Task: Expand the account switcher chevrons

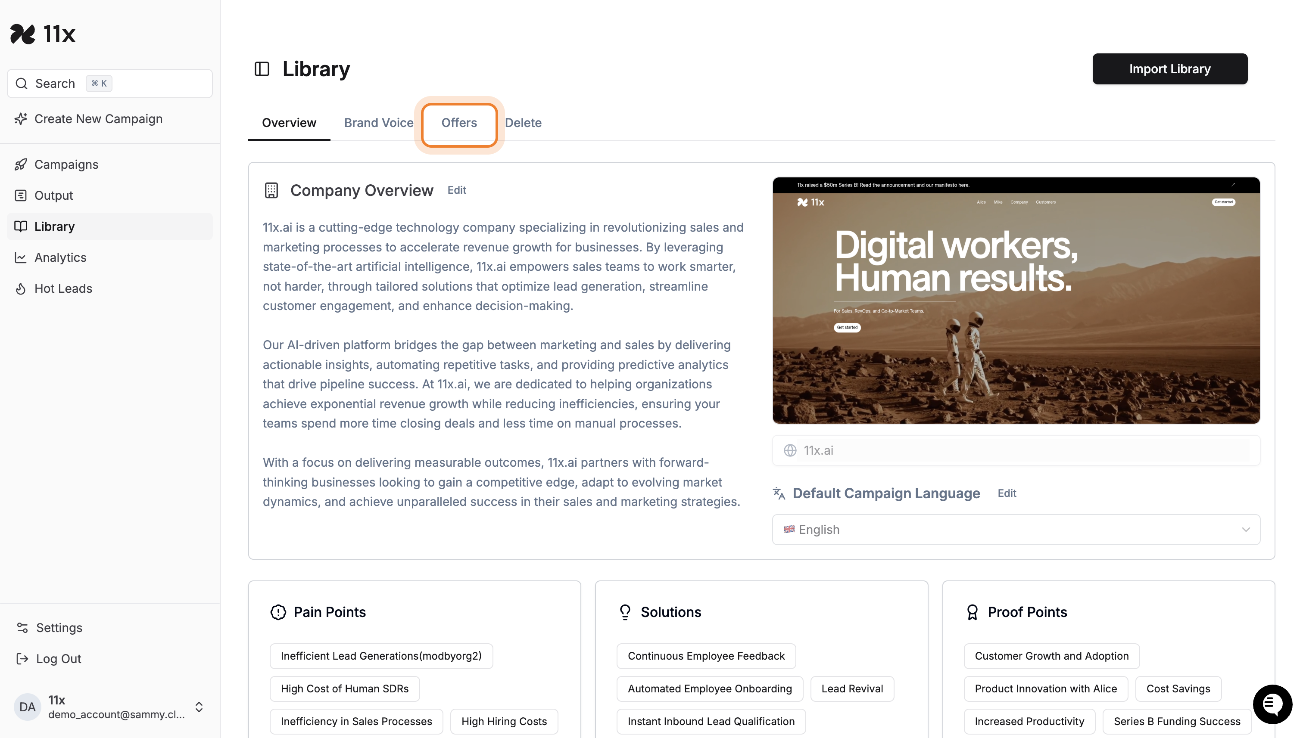Action: [x=199, y=707]
